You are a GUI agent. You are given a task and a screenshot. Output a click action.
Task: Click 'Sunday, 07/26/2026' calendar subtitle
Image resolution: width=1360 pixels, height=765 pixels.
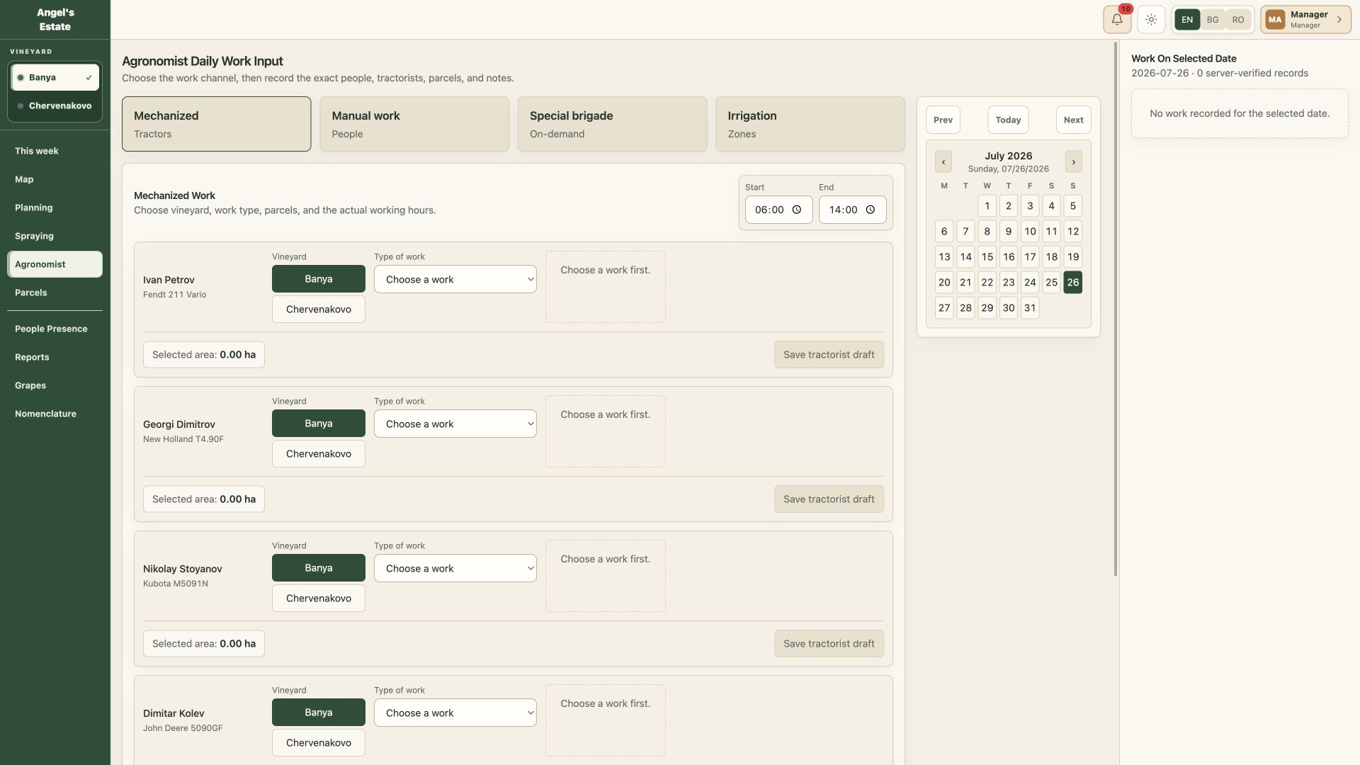pos(1008,169)
